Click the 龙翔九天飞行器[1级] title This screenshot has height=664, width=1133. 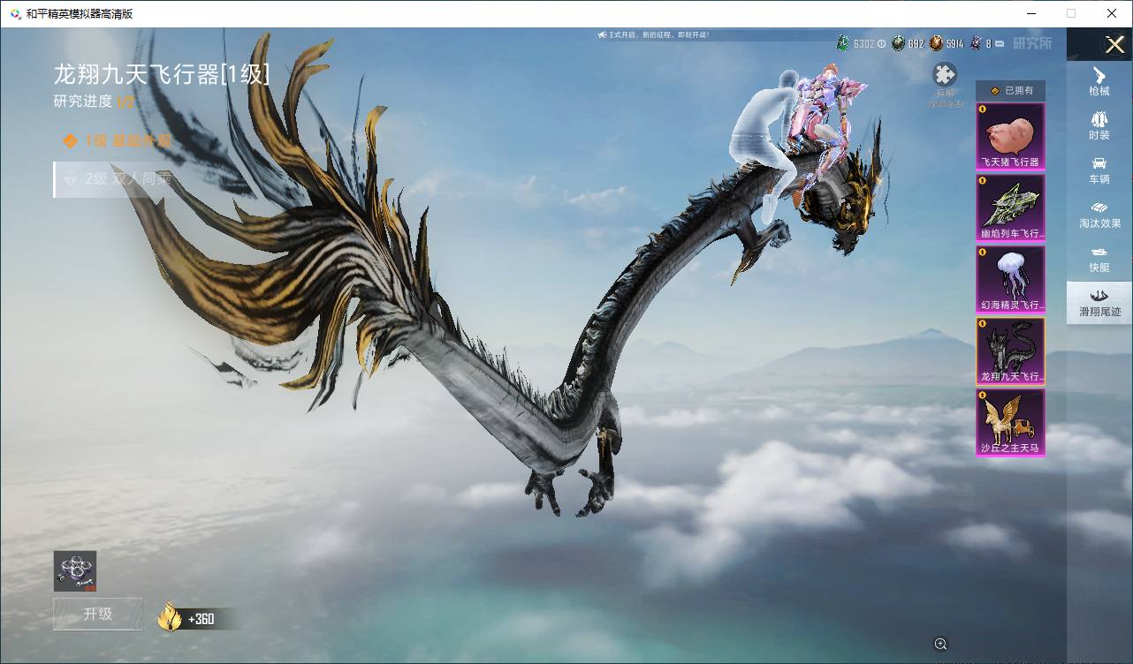[162, 73]
